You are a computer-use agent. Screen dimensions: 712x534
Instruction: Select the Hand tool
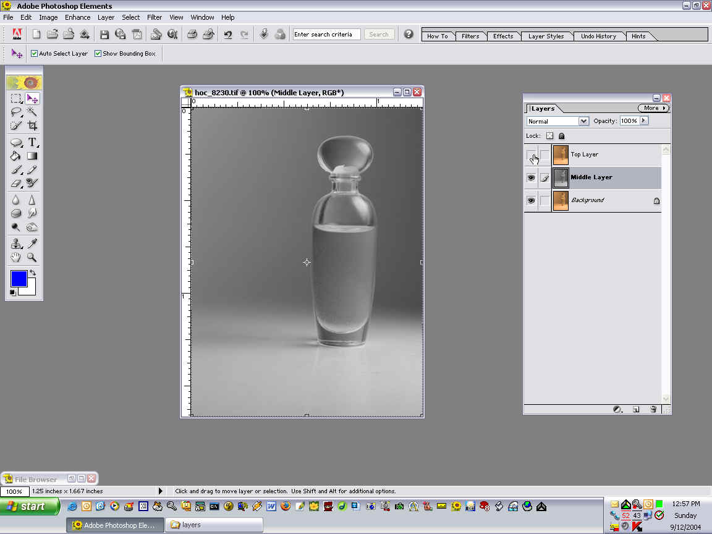(16, 258)
